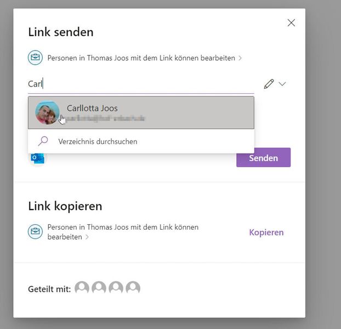Click the search magnifier icon
This screenshot has height=329, width=341.
point(43,141)
